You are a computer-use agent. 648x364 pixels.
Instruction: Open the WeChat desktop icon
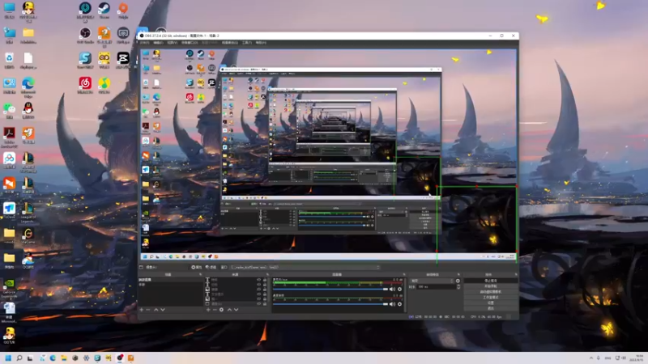point(9,111)
